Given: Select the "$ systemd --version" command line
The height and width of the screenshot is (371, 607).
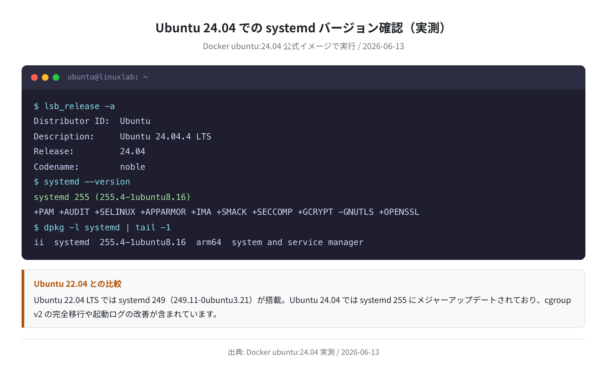Looking at the screenshot, I should point(82,182).
